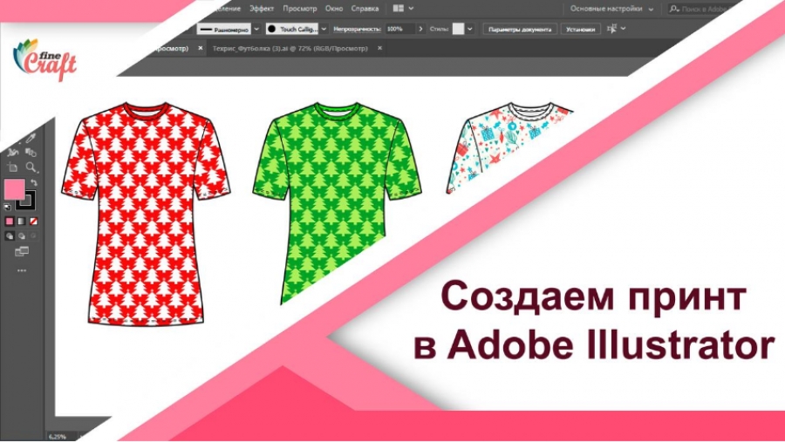This screenshot has height=443, width=785.
Task: Switch to Техрис_Футболка (3).ai tab
Action: 290,49
